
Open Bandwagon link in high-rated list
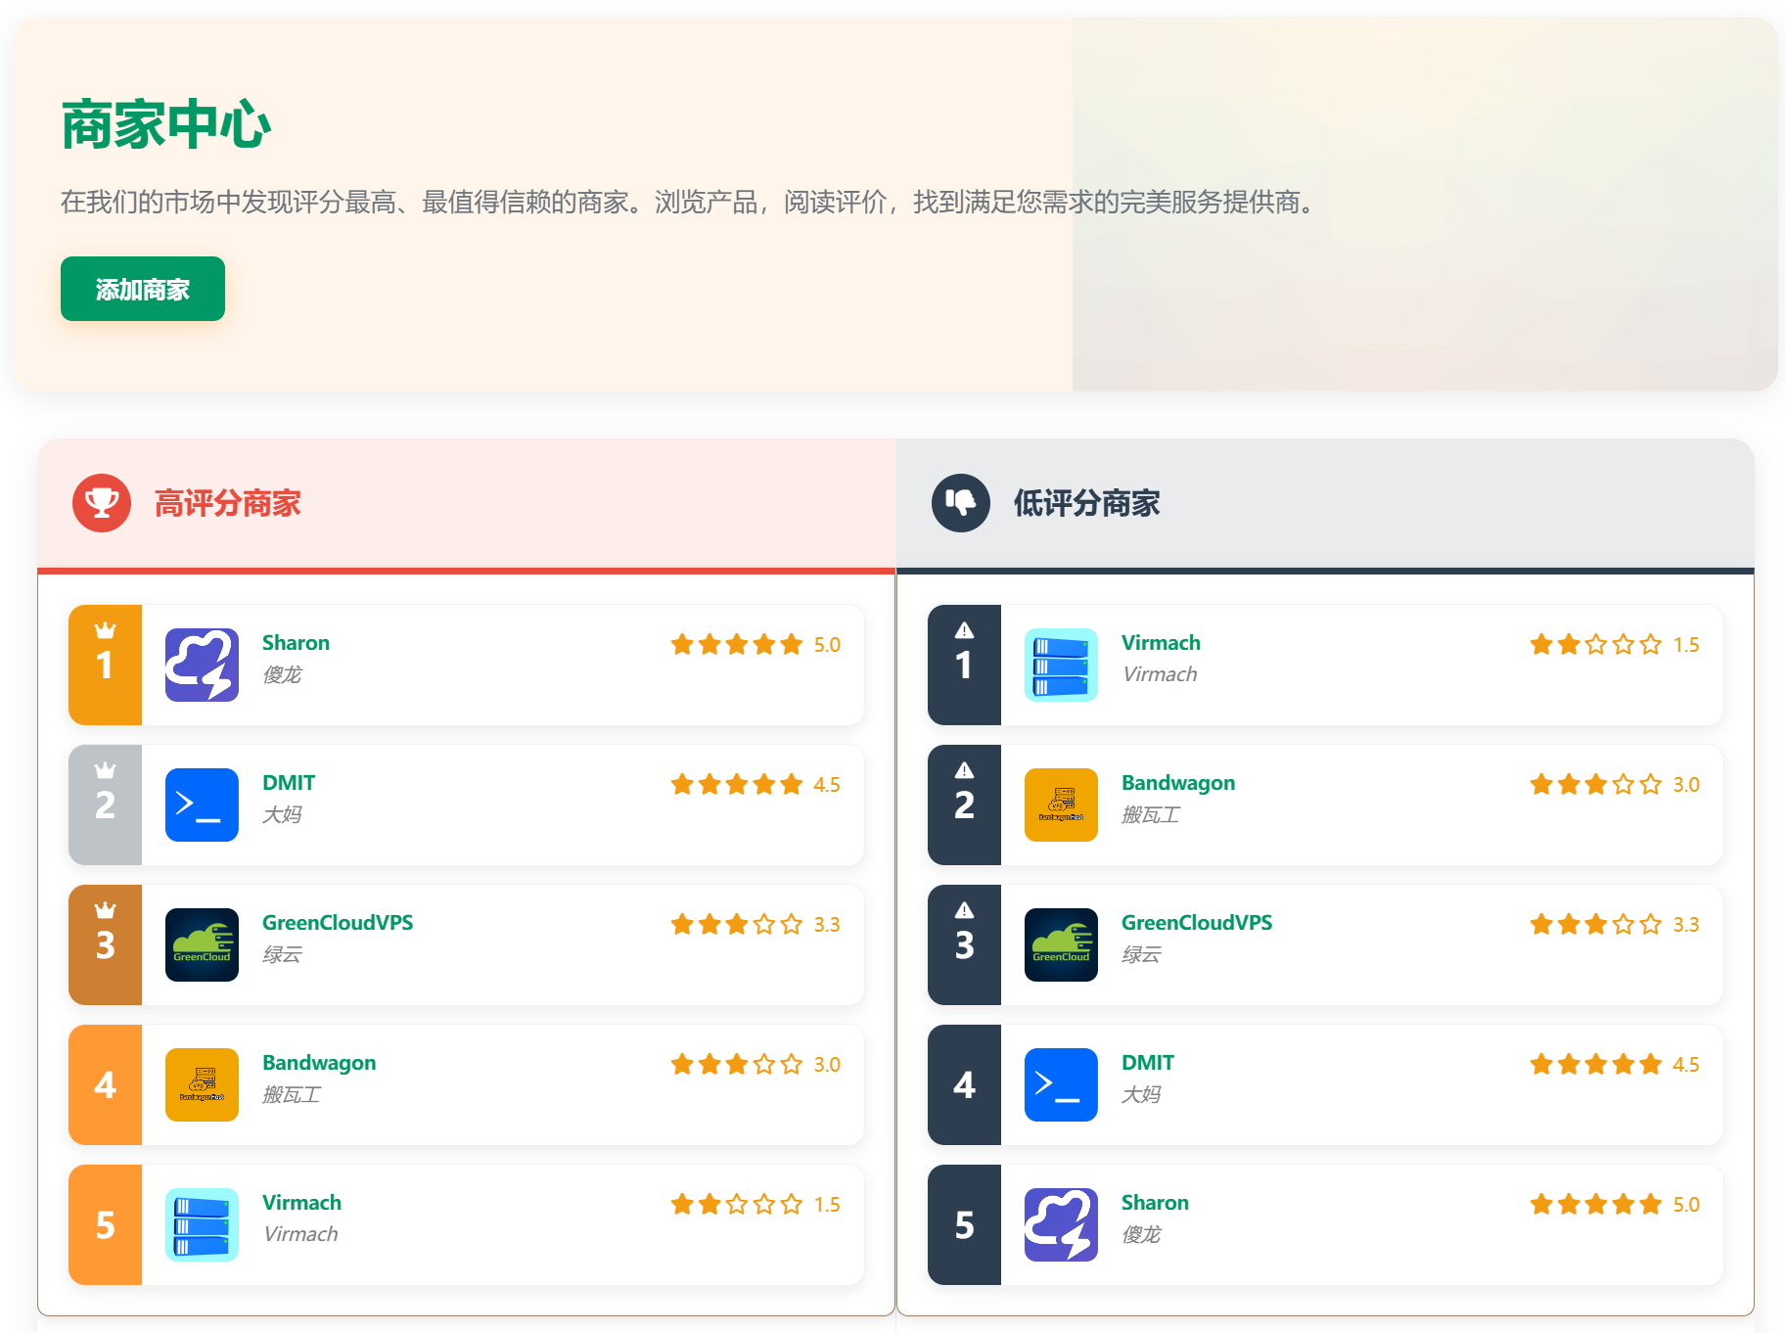pyautogui.click(x=319, y=1063)
